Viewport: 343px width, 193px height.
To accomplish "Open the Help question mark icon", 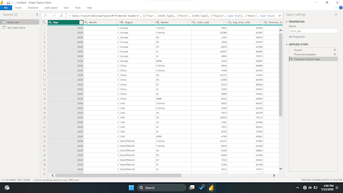I will (x=340, y=8).
